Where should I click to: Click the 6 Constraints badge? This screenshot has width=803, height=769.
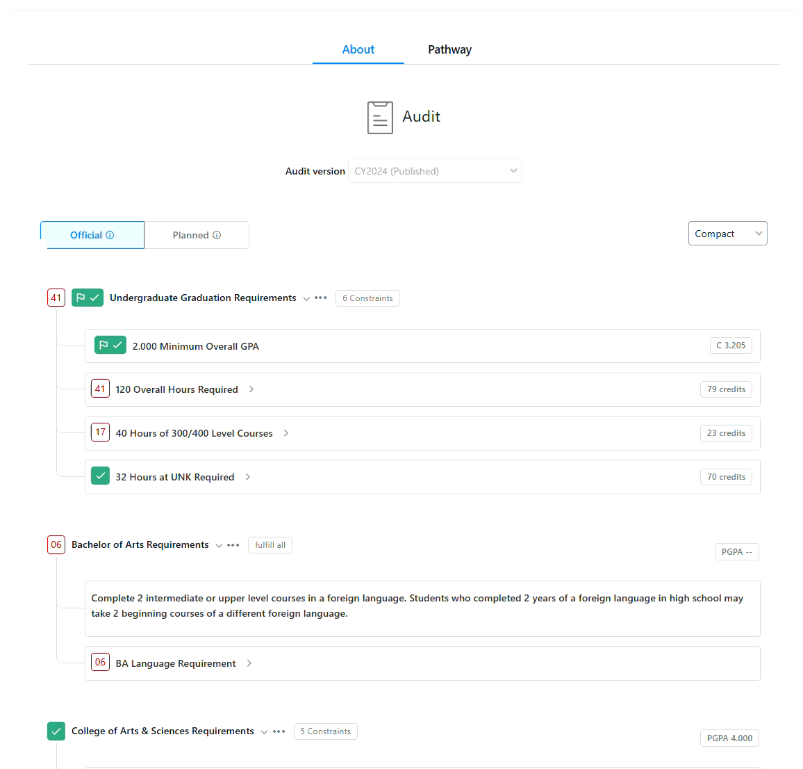coord(367,298)
